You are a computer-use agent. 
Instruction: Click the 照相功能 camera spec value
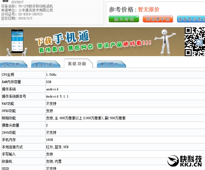85,118
